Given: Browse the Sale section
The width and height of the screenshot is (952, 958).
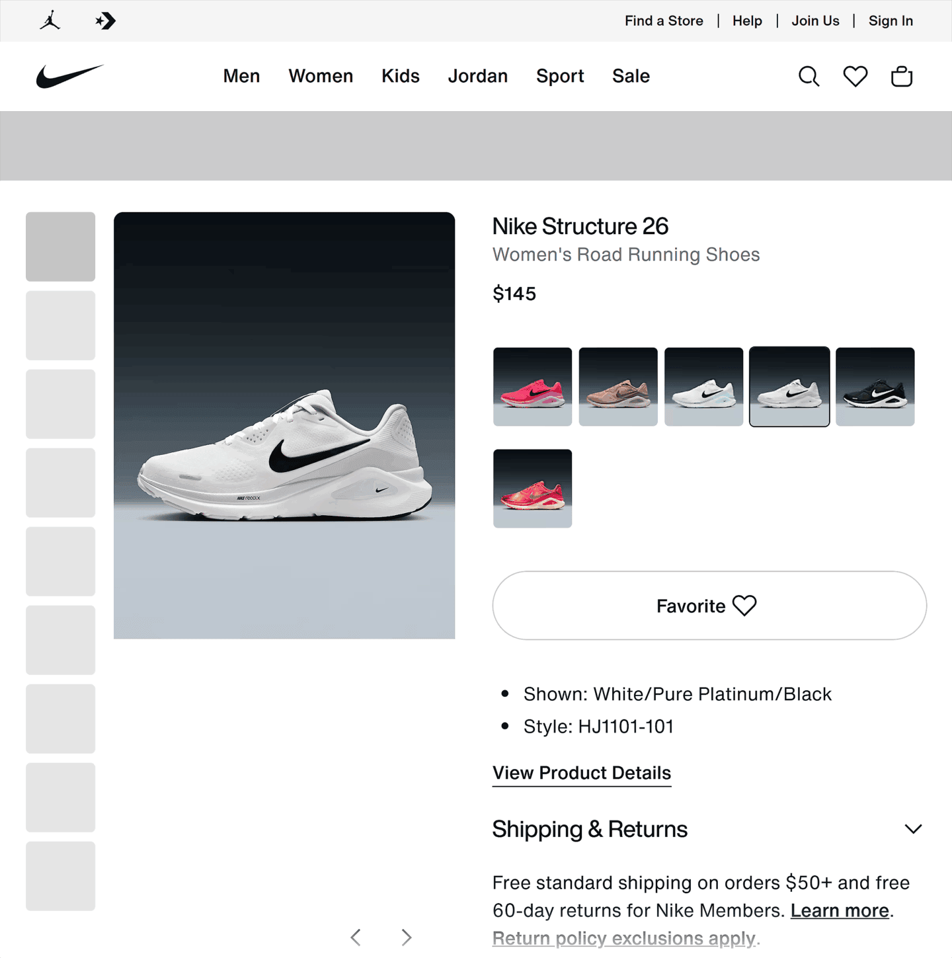Looking at the screenshot, I should [x=630, y=76].
